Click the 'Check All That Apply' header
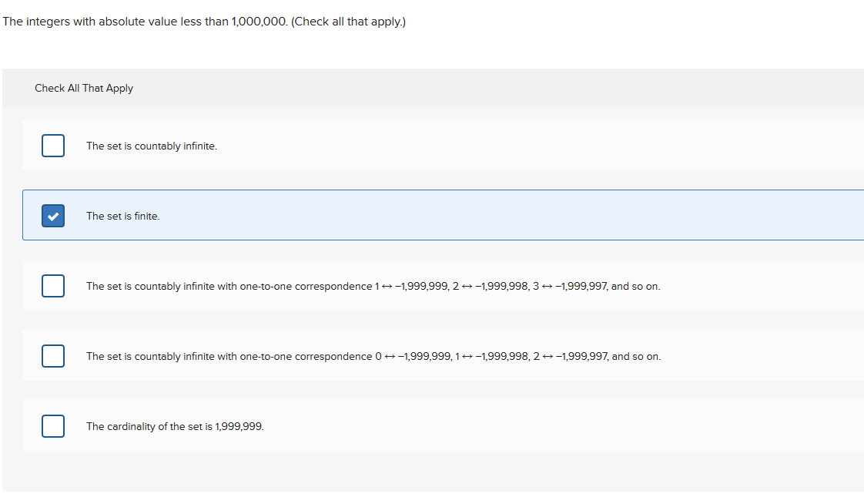864x504 pixels. [84, 88]
